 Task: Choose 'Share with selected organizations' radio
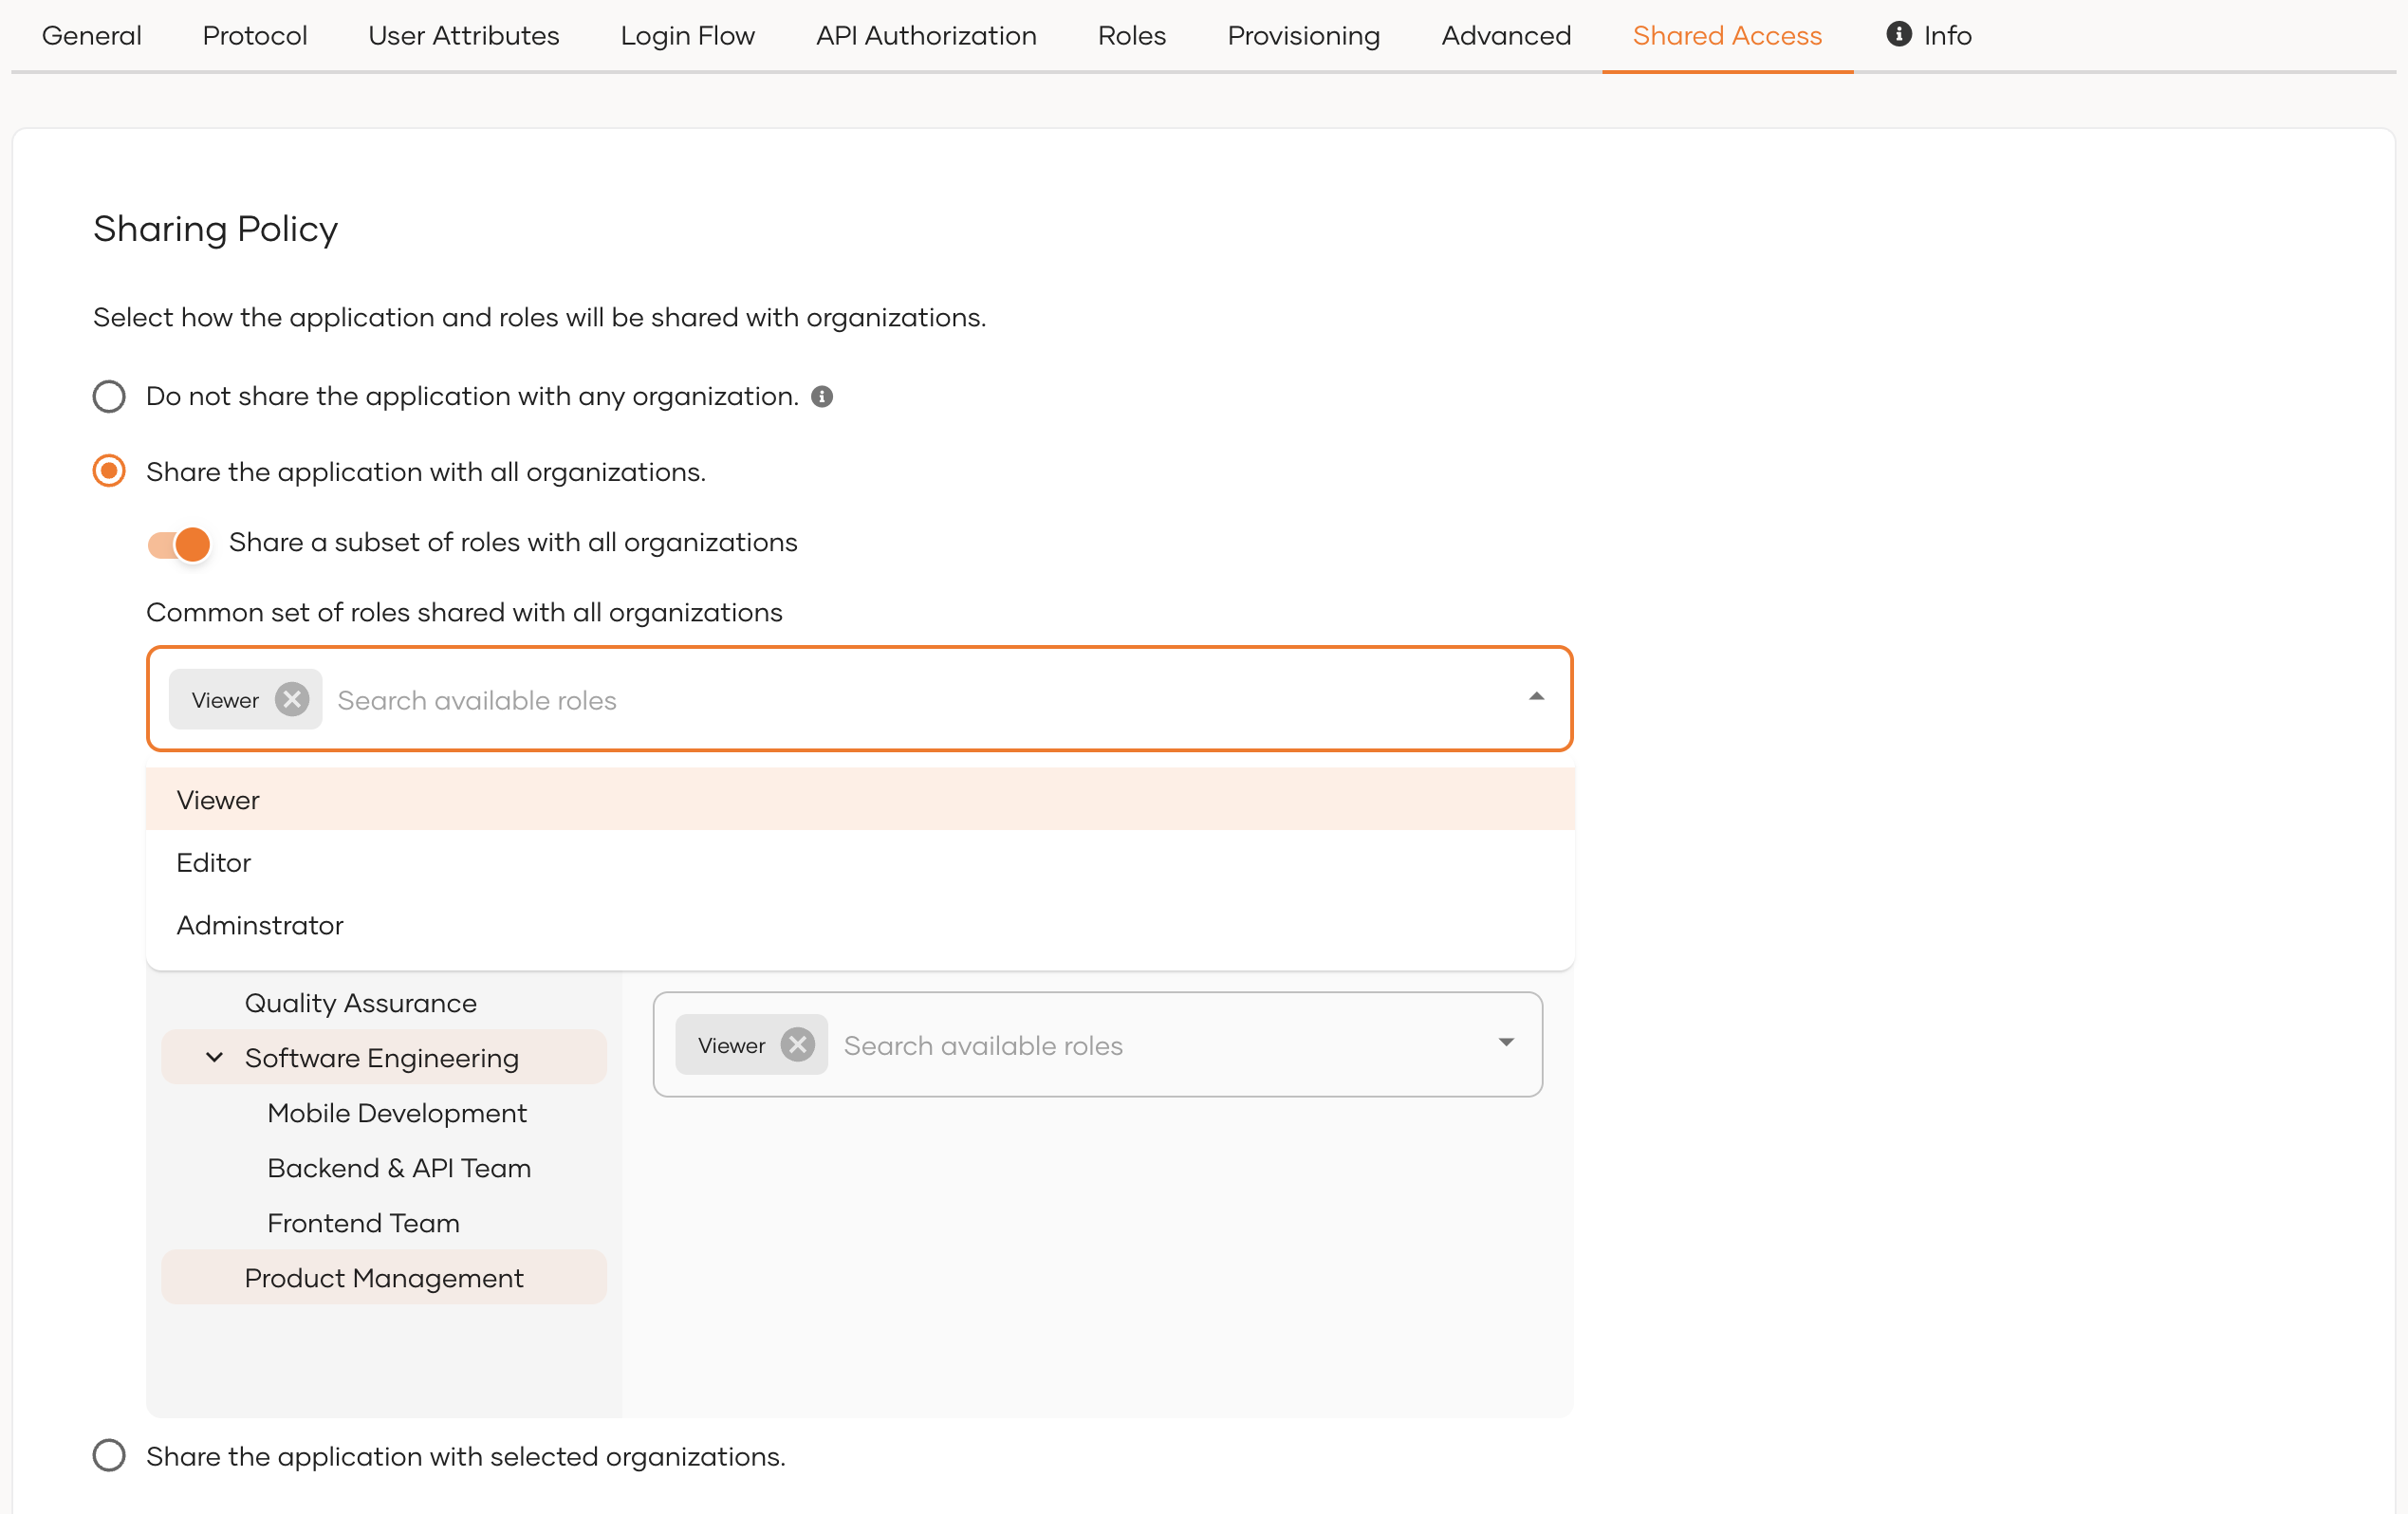coord(109,1455)
